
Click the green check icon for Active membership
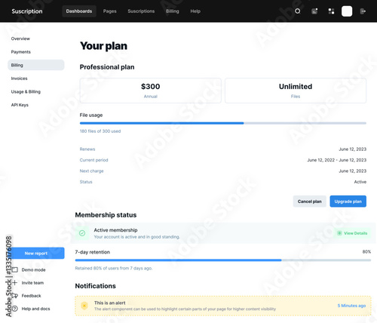pos(82,233)
